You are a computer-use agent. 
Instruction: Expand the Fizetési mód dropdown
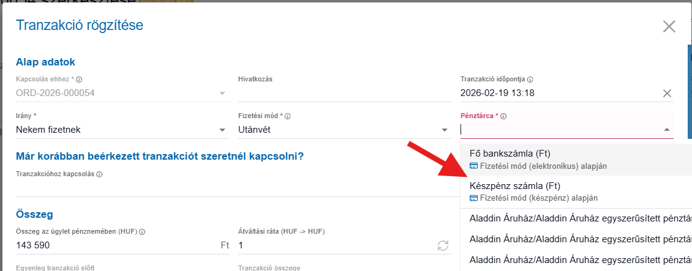coord(445,130)
